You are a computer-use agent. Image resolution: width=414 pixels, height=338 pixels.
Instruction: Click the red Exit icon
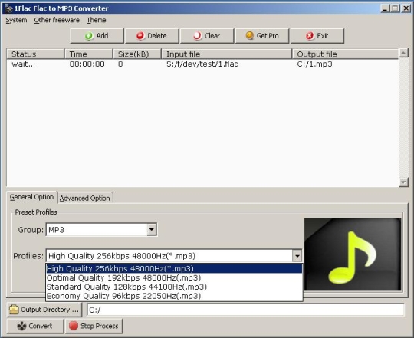(310, 36)
